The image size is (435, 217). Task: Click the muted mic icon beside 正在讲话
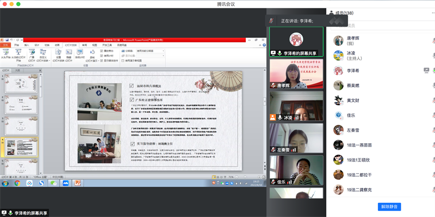(x=271, y=21)
